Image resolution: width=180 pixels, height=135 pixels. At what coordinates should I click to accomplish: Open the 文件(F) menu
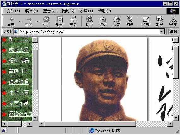[13, 11]
